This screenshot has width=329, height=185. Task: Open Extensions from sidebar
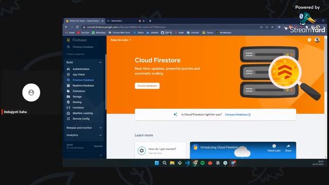79,91
